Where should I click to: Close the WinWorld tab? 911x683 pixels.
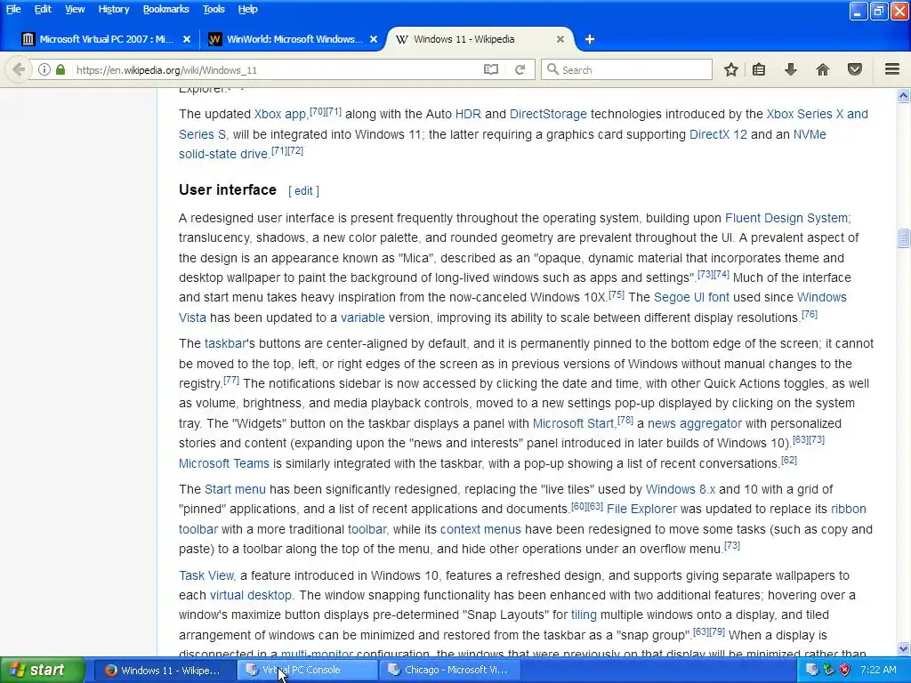(374, 39)
